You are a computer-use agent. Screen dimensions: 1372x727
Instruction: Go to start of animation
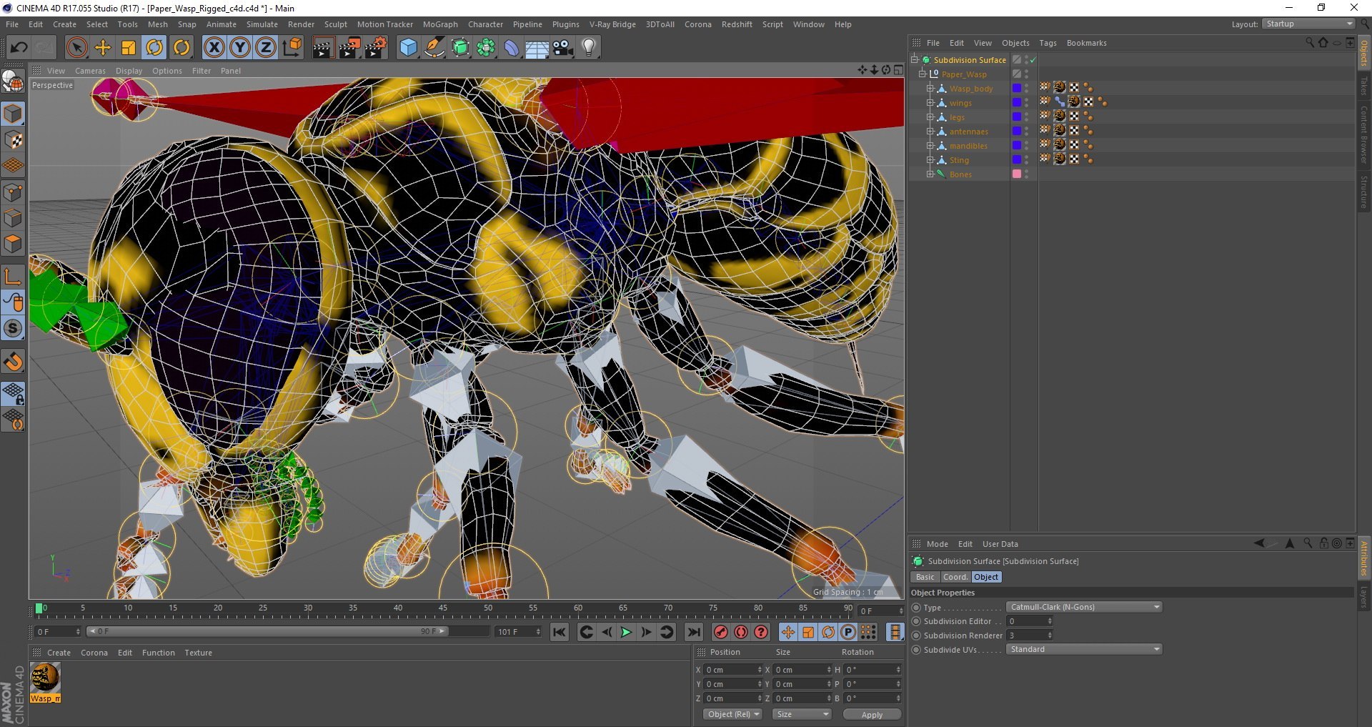[x=560, y=632]
